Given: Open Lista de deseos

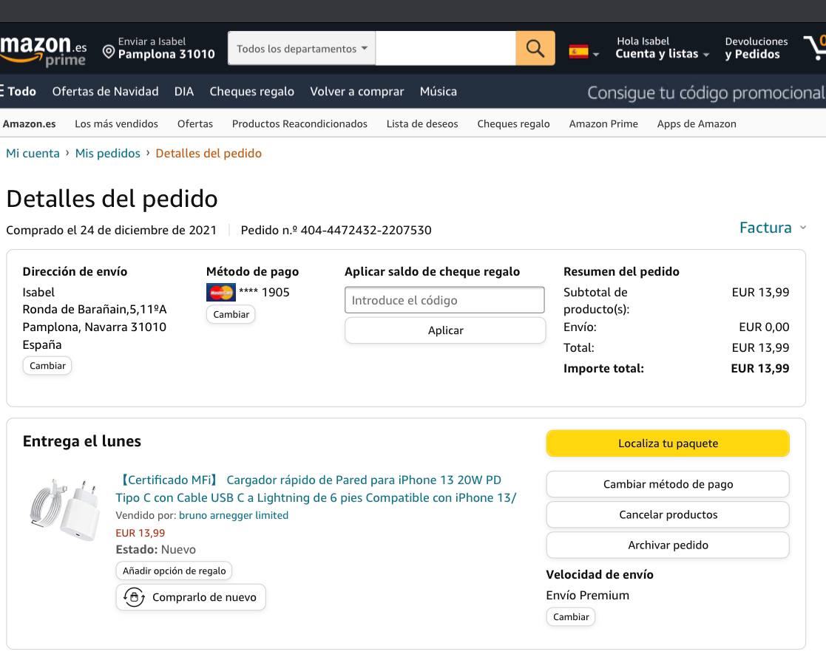Looking at the screenshot, I should (422, 123).
